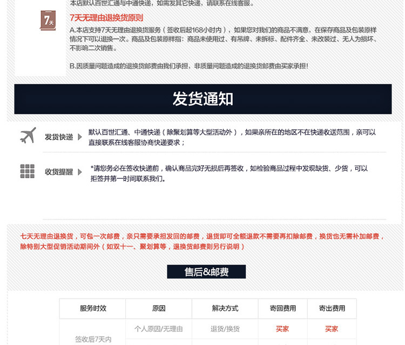Viewport: 405px width, 345px height.
Task: Click the red heading 7天无理由退换货原则
Action: [x=106, y=18]
